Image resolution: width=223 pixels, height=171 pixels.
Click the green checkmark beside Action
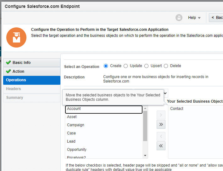pyautogui.click(x=8, y=71)
